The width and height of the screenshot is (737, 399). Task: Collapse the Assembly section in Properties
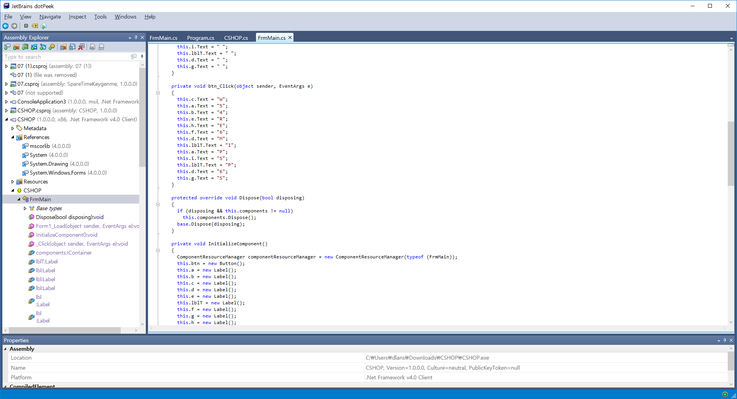tap(5, 349)
